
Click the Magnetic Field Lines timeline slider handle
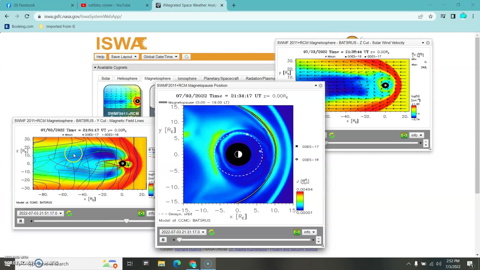(x=126, y=221)
